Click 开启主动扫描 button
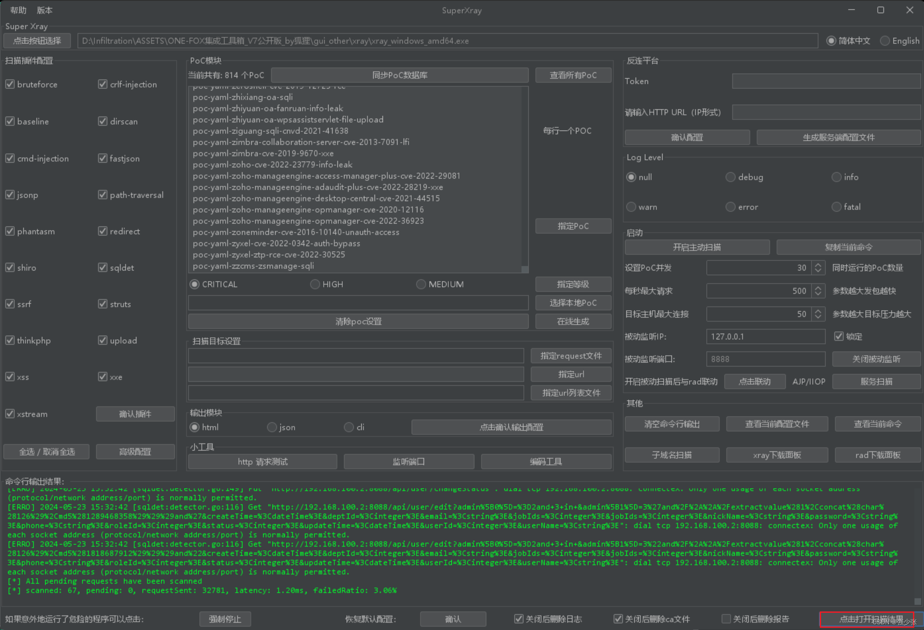924x630 pixels. [697, 247]
